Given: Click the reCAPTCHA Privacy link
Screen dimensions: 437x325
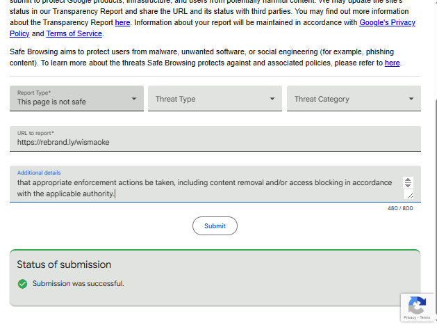Looking at the screenshot, I should 410,317.
